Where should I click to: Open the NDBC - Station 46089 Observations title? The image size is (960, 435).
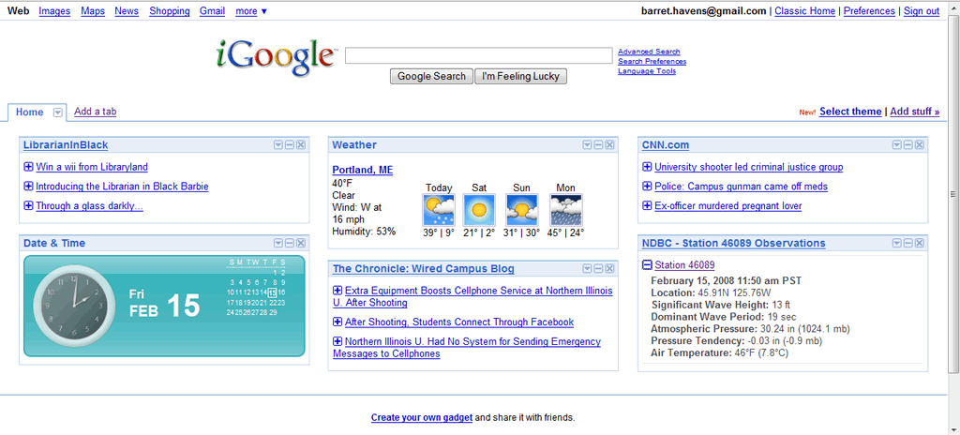pyautogui.click(x=733, y=243)
